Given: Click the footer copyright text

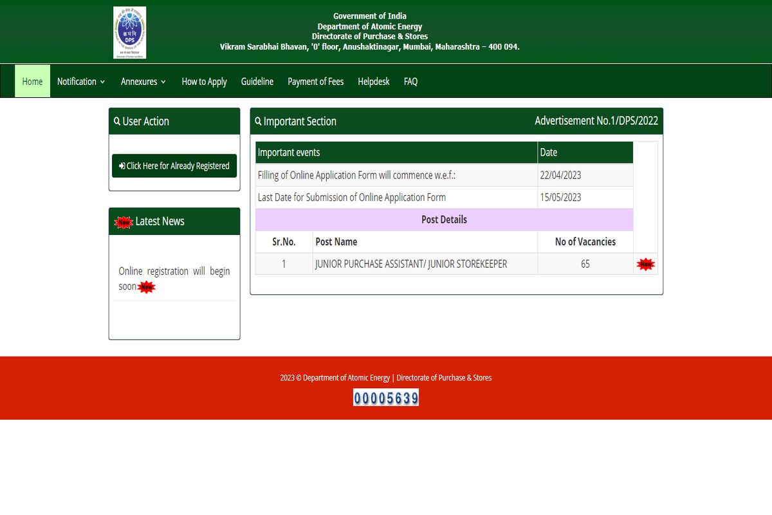Looking at the screenshot, I should click(386, 378).
